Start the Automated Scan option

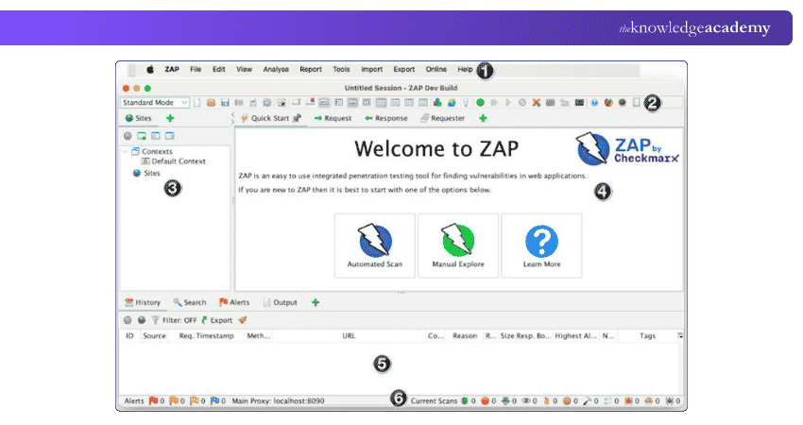pos(375,246)
